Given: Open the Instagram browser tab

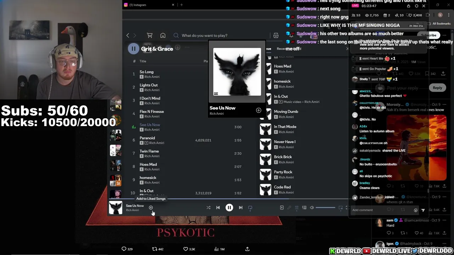Looking at the screenshot, I should click(148, 5).
